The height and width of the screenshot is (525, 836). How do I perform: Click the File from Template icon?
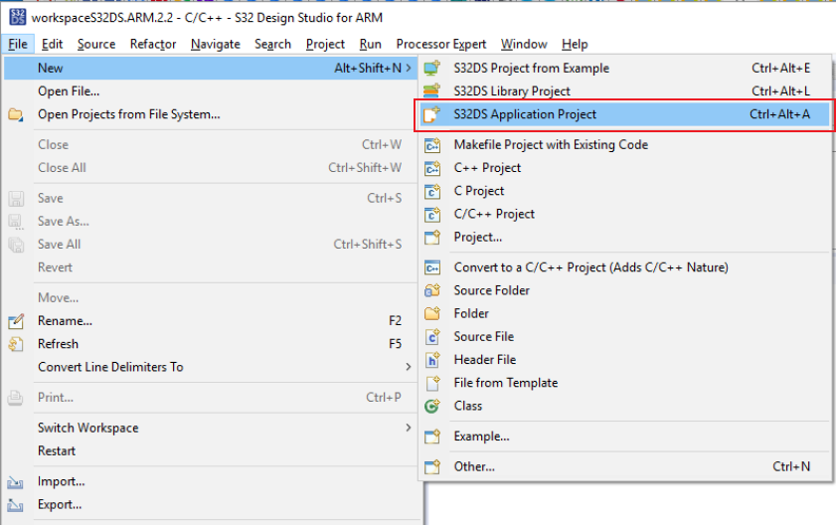431,383
